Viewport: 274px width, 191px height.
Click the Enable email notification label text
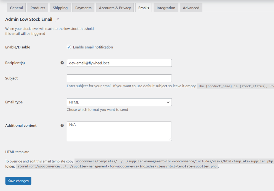click(x=93, y=47)
